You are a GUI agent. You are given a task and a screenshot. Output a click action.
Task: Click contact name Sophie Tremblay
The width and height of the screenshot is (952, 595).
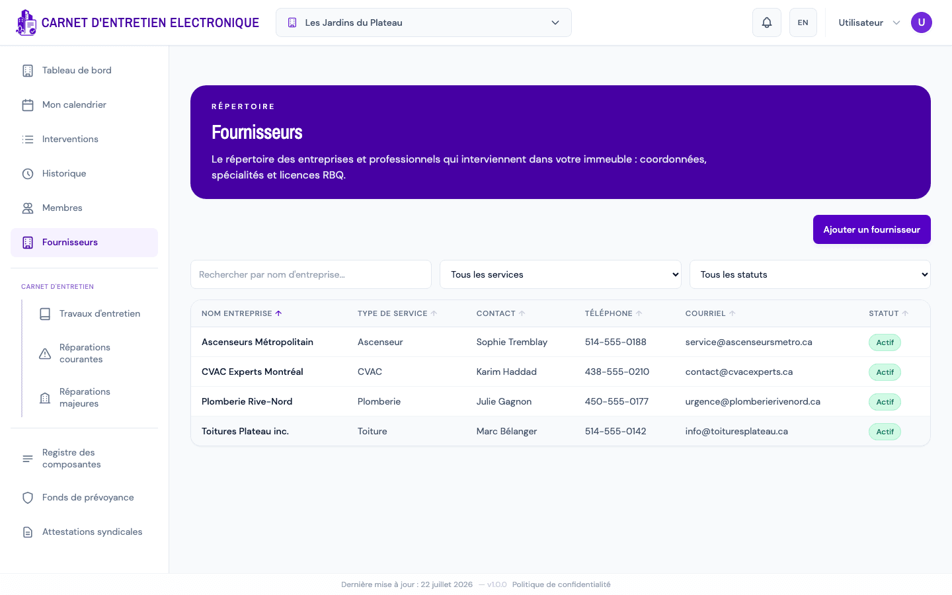512,342
